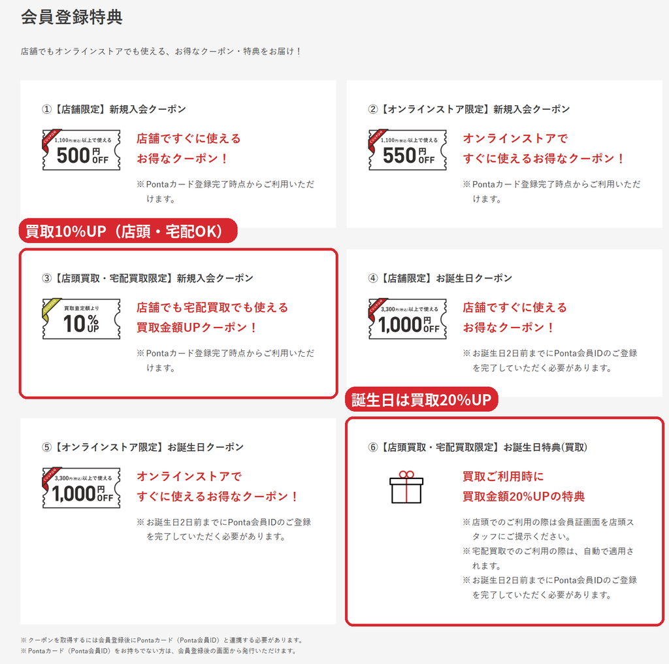Click the 550円OFF online store coupon image
The image size is (669, 664).
(408, 150)
